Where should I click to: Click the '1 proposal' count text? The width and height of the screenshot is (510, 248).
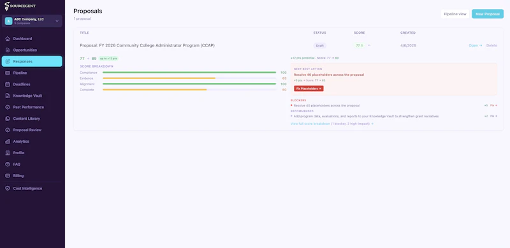82,18
